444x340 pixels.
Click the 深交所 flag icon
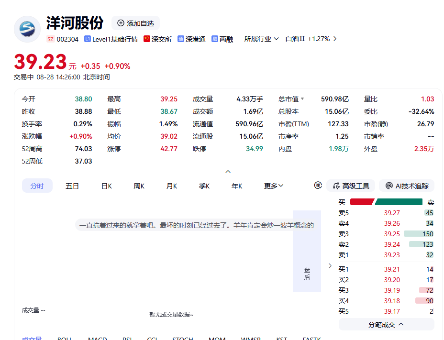(147, 39)
